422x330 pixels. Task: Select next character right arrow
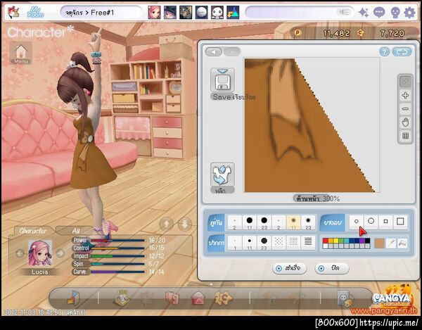tap(60, 253)
